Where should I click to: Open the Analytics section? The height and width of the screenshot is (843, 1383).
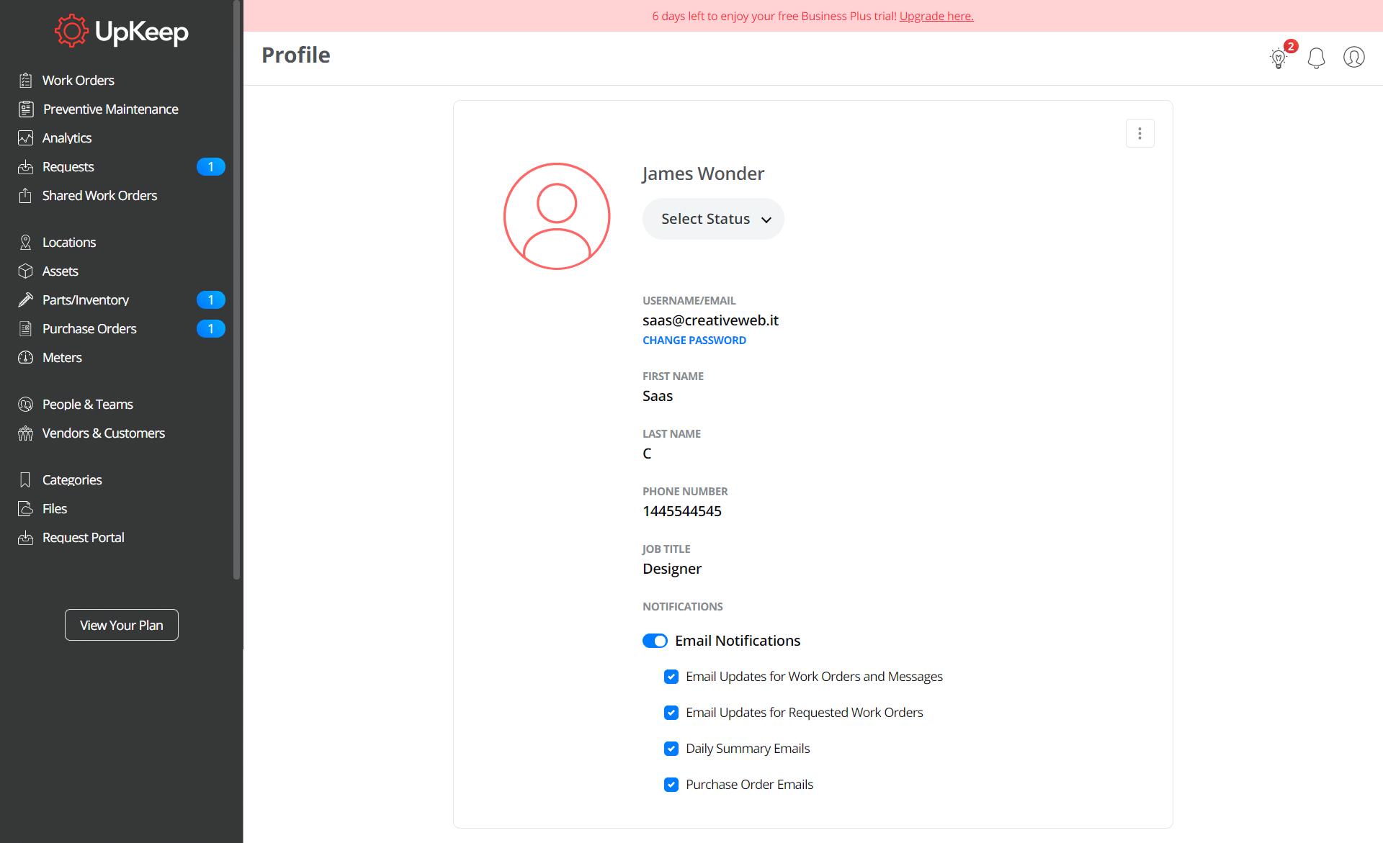[x=66, y=138]
